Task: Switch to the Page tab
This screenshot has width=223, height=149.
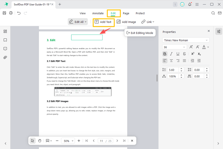Action: pos(126,13)
